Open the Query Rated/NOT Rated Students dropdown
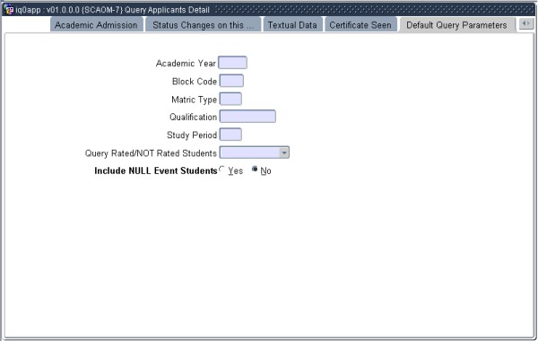 pos(255,153)
